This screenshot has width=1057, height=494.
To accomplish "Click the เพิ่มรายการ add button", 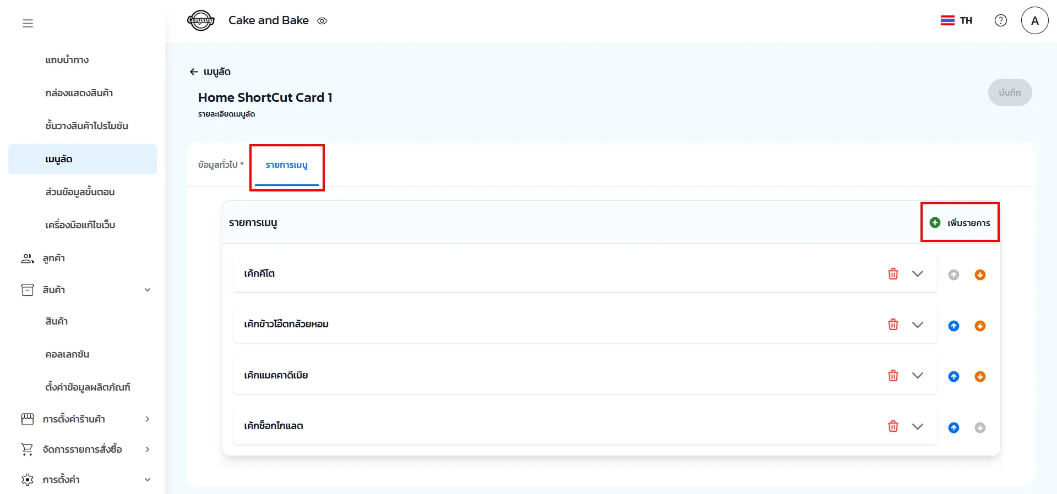I will (960, 223).
